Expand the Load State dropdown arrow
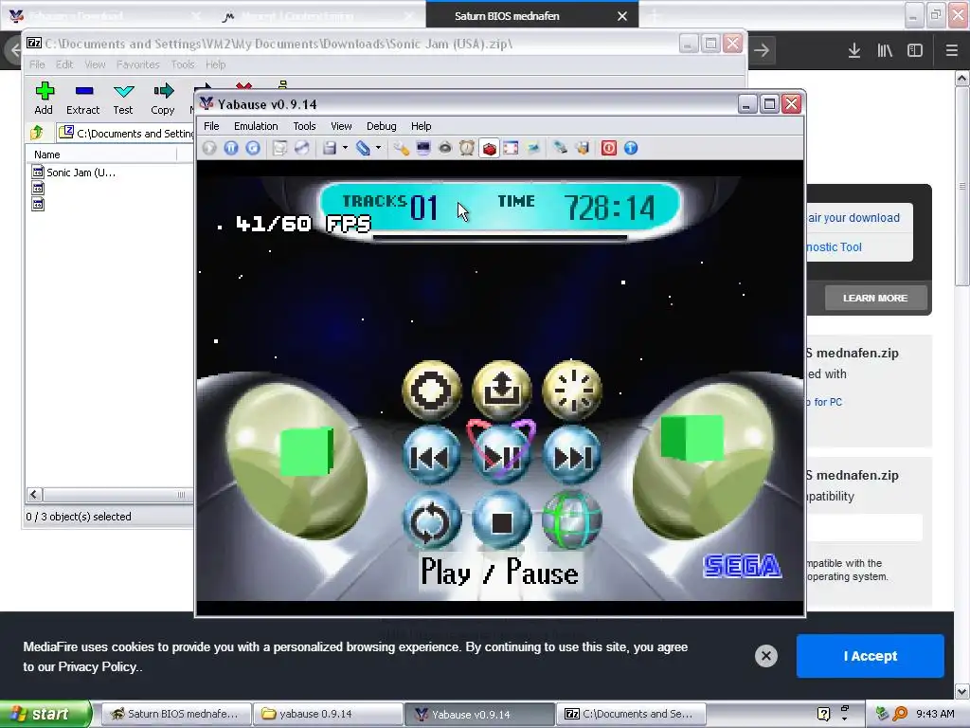This screenshot has width=970, height=728. (x=378, y=148)
